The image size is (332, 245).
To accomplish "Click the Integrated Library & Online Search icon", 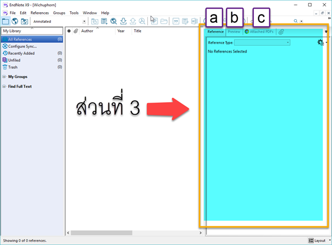I will coord(24,21).
